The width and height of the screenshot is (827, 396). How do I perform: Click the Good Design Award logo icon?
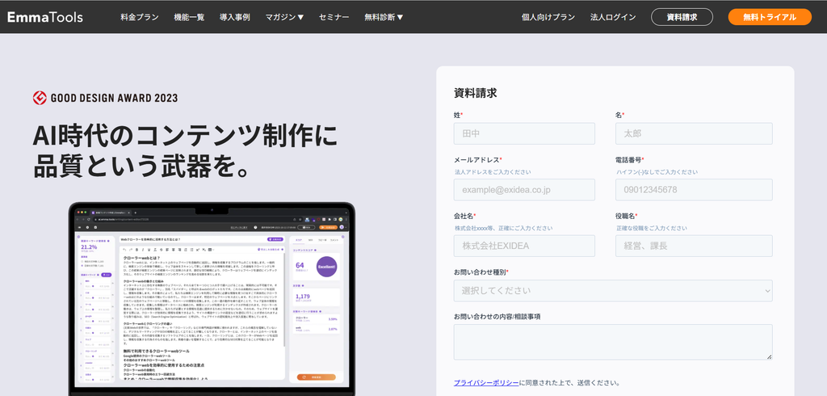40,98
